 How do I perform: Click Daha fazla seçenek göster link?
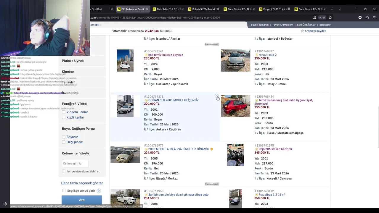click(82, 183)
